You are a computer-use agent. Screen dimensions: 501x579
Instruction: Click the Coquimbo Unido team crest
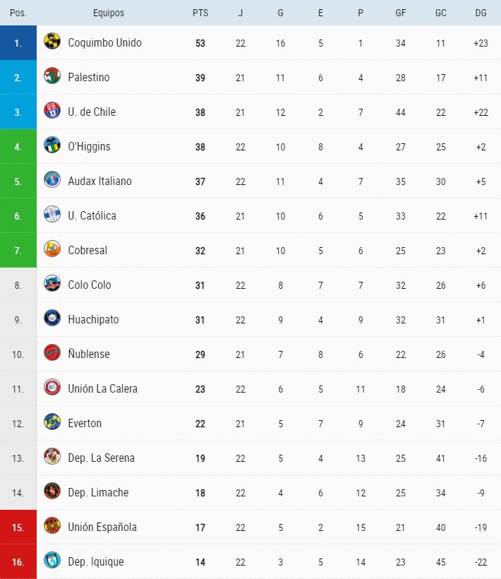coord(52,42)
